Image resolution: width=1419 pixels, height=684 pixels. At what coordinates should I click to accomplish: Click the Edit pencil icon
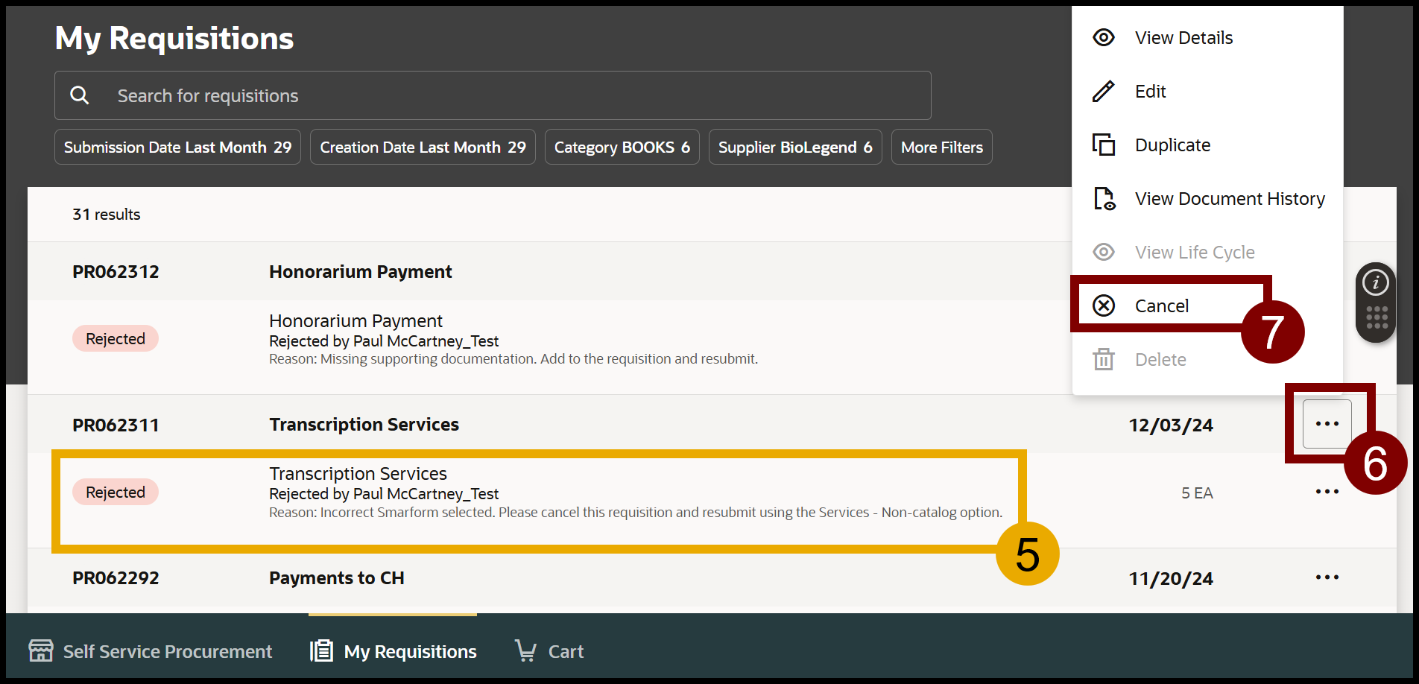tap(1103, 92)
